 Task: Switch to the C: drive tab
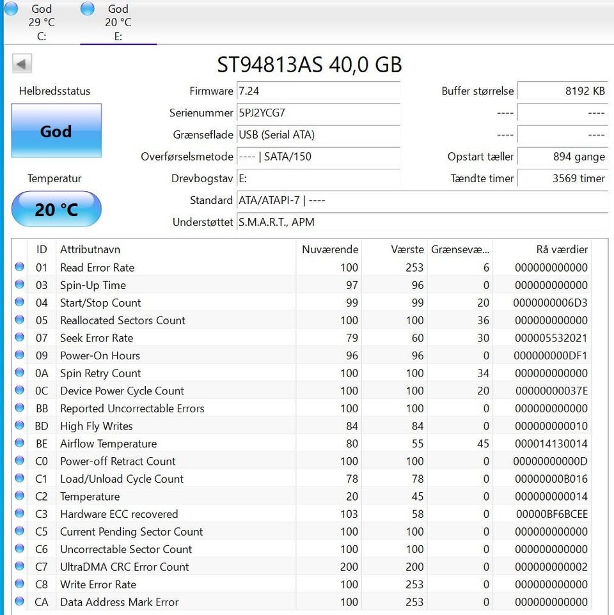[x=42, y=22]
